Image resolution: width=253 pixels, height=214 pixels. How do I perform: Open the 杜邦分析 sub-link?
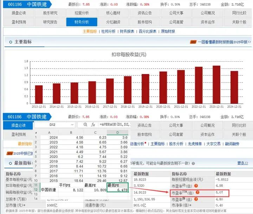click(108, 31)
